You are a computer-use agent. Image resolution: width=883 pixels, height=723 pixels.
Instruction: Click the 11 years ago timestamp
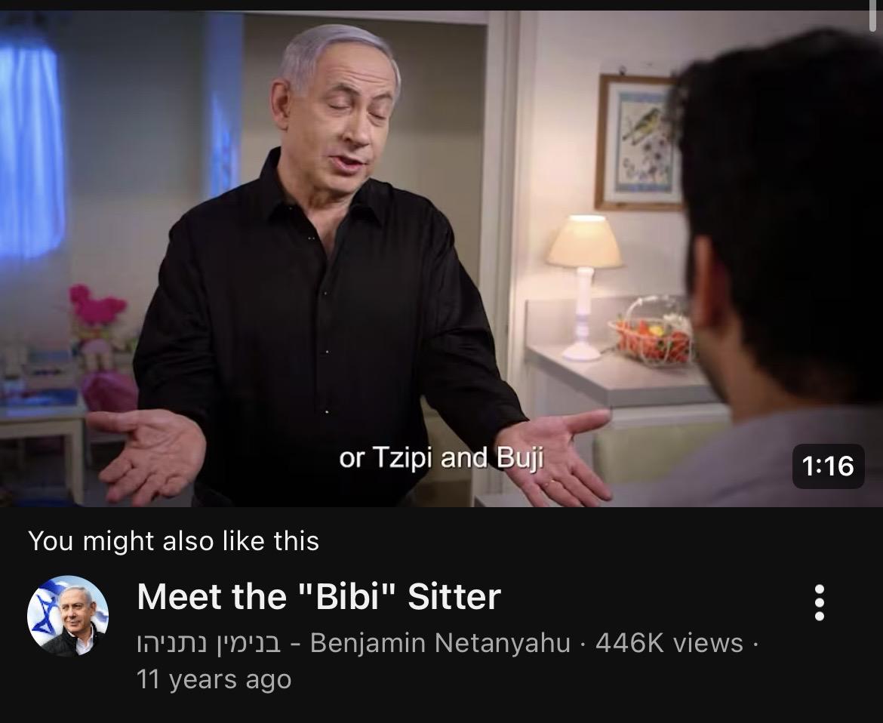214,679
